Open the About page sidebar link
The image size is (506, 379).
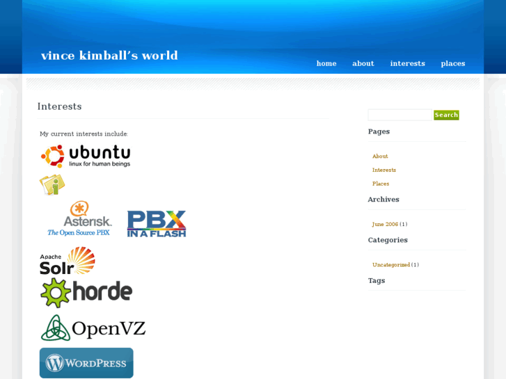pyautogui.click(x=380, y=156)
